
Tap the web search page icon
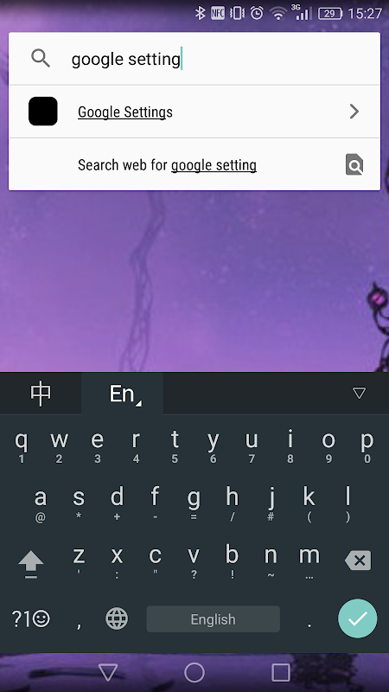[x=354, y=164]
